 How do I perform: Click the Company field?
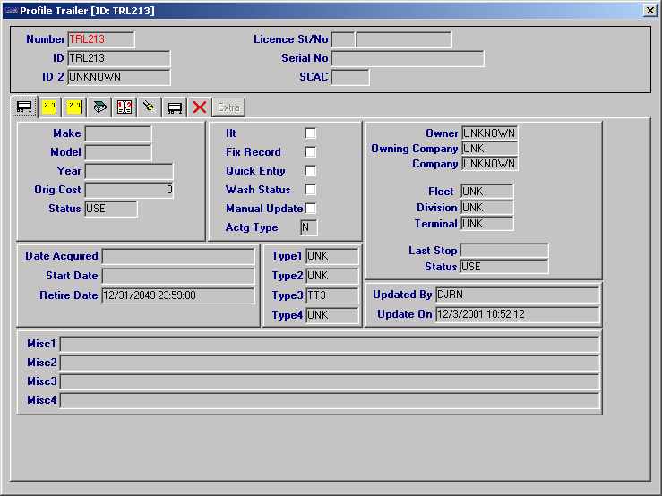(x=490, y=164)
